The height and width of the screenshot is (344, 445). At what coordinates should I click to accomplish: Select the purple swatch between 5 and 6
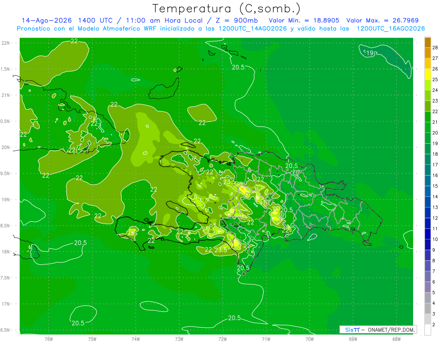pyautogui.click(x=428, y=287)
